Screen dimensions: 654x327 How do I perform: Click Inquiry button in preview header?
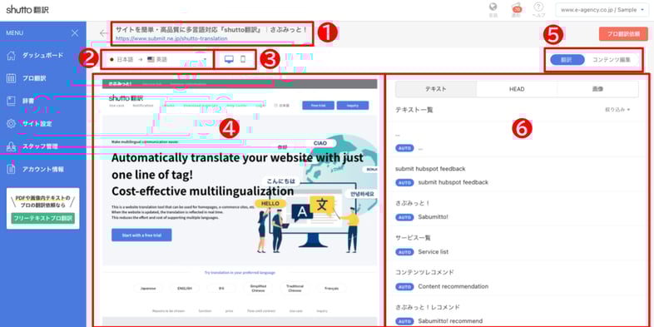[353, 106]
